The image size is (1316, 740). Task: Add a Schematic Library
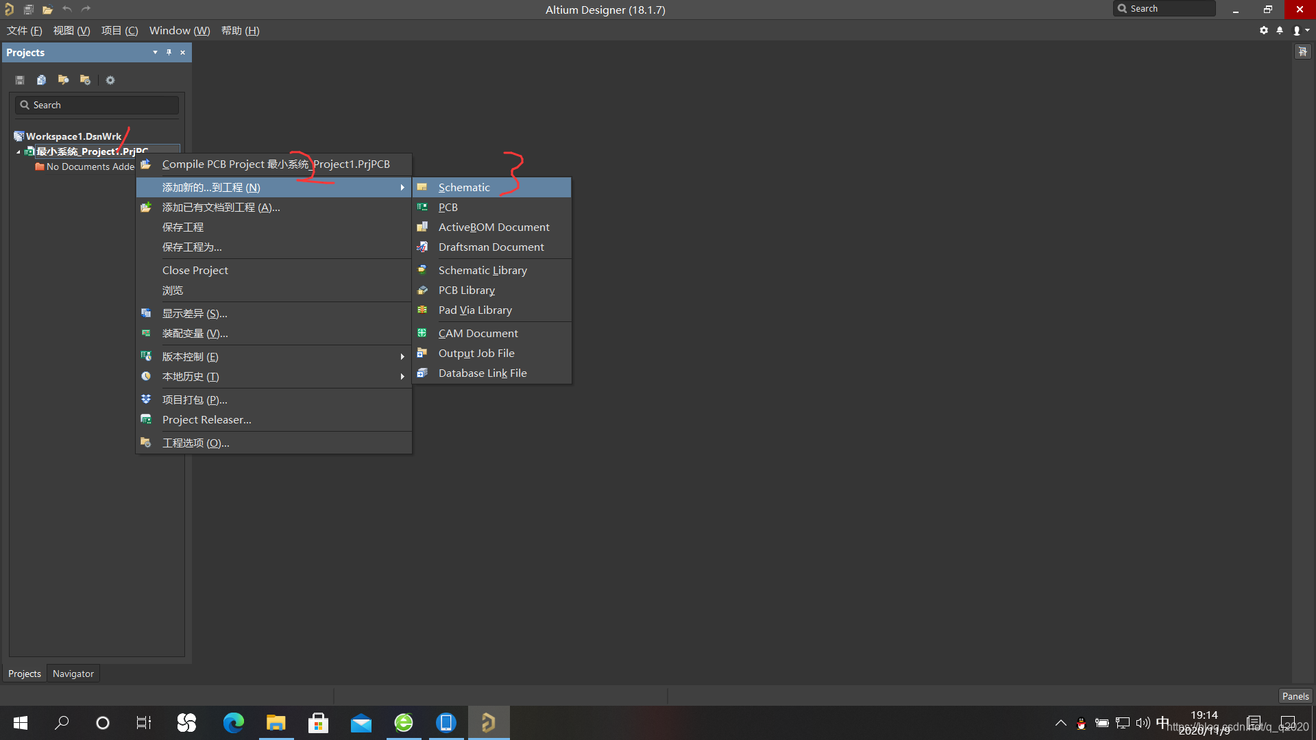pos(492,271)
